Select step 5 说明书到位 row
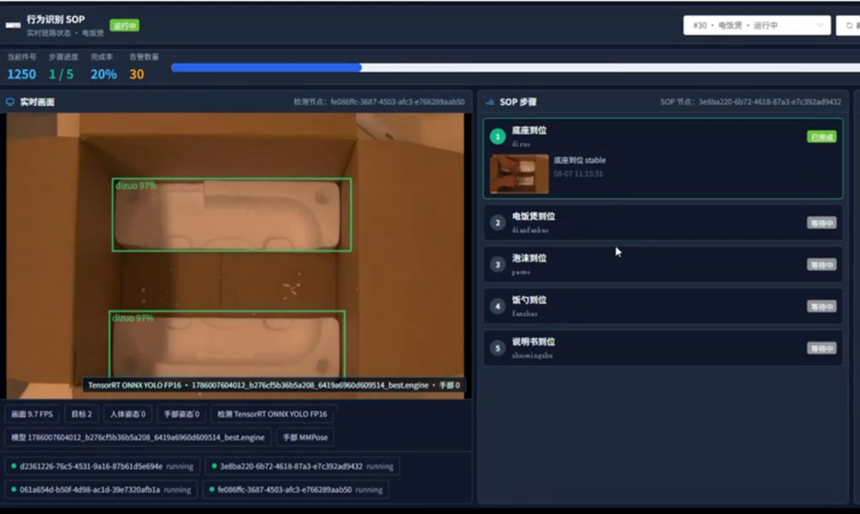This screenshot has width=860, height=514. tap(663, 347)
